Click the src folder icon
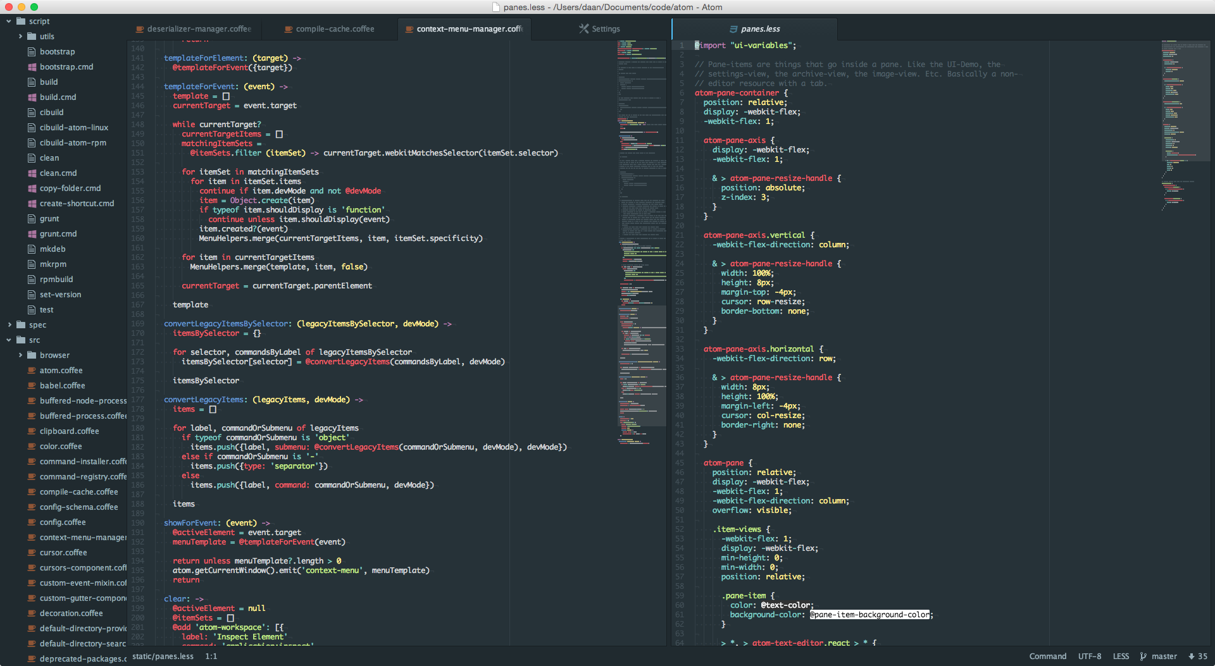1215x666 pixels. point(21,340)
